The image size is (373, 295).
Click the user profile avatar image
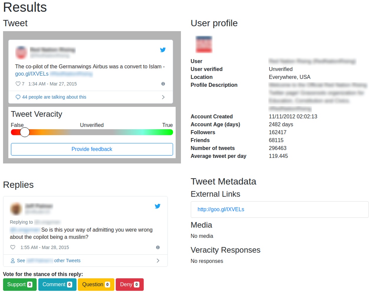[x=204, y=44]
